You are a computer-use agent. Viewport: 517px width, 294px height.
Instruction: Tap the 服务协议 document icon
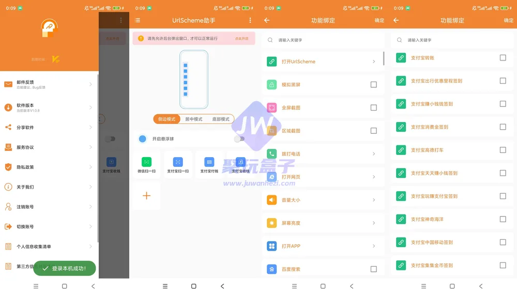click(8, 147)
